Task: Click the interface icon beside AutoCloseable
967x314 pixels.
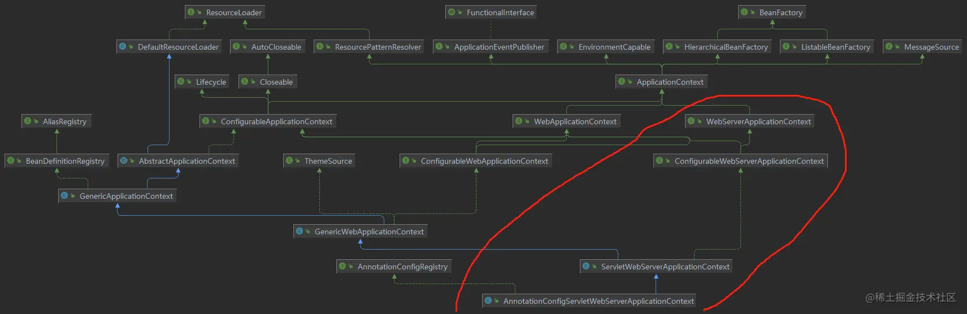Action: [x=236, y=46]
